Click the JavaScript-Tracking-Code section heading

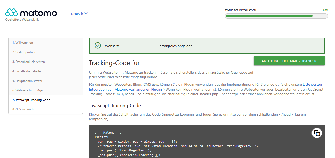pyautogui.click(x=115, y=106)
